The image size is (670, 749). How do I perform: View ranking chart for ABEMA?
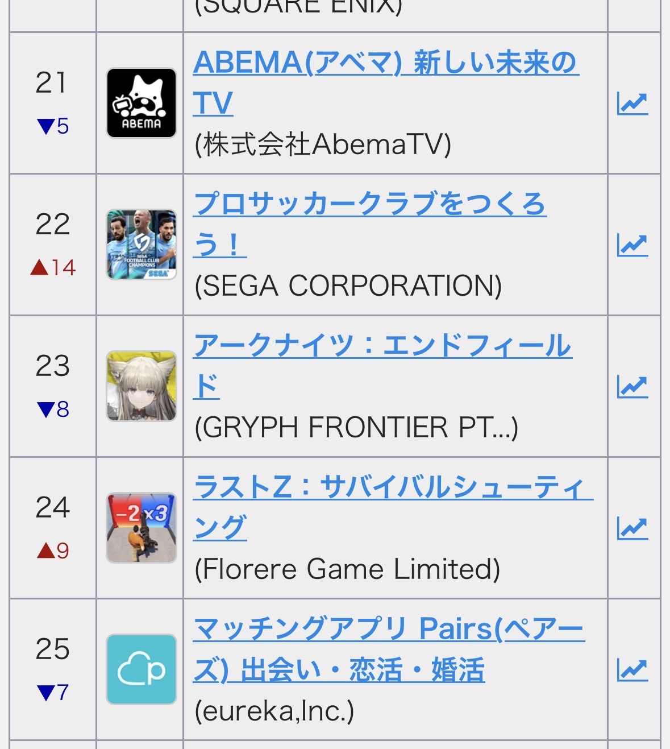pos(632,104)
